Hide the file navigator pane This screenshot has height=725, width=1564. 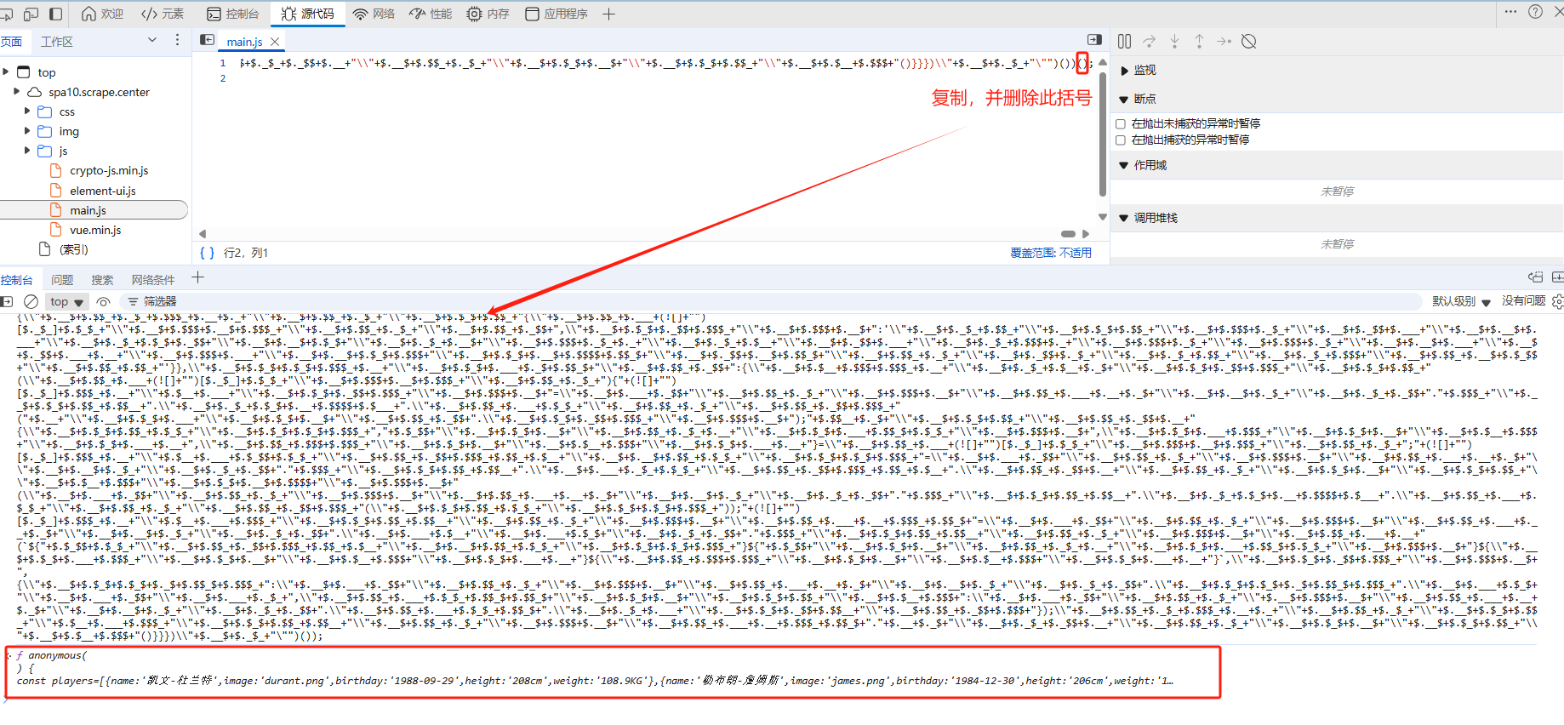(x=207, y=40)
